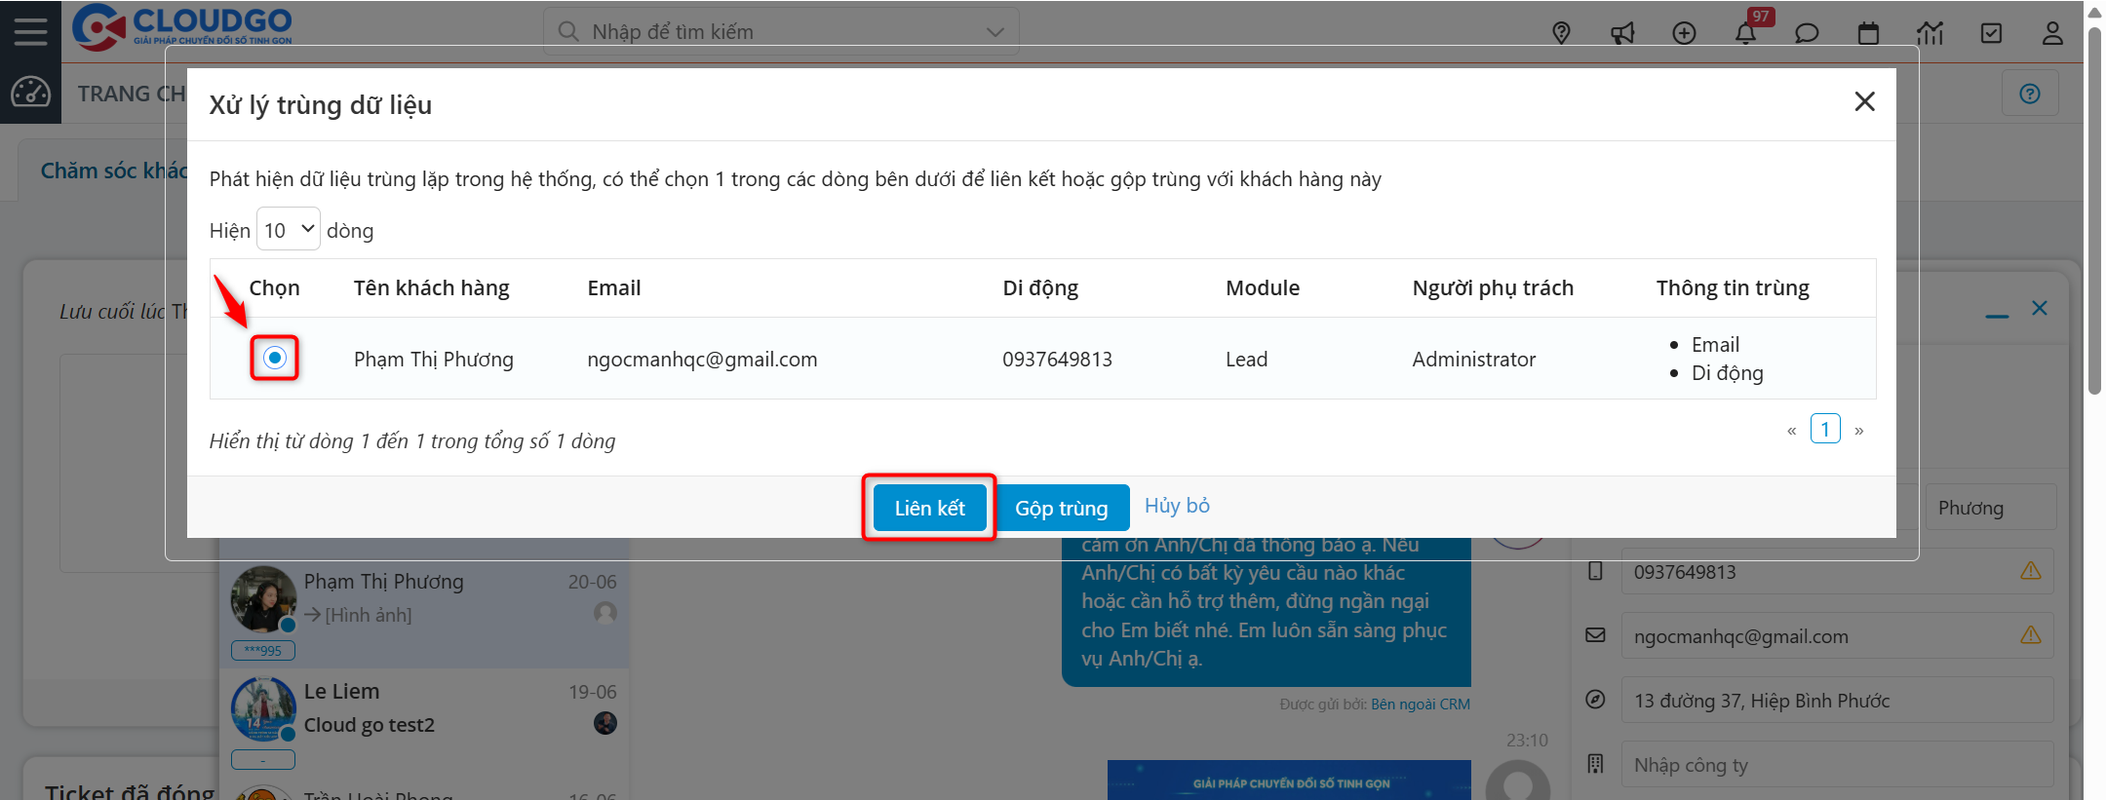Click the quick create plus icon
This screenshot has width=2106, height=800.
click(x=1684, y=33)
